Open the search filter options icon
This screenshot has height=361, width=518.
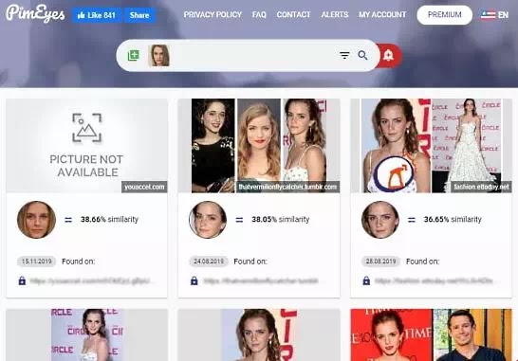[344, 56]
